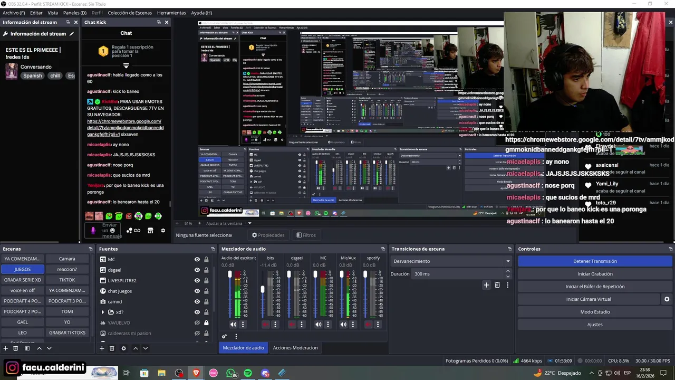The height and width of the screenshot is (380, 675).
Task: Open the audio mixer options menu beside the gears
Action: pyautogui.click(x=236, y=336)
